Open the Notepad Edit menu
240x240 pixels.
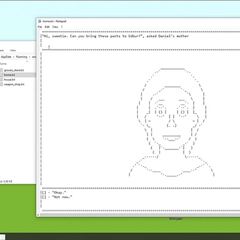coord(47,27)
